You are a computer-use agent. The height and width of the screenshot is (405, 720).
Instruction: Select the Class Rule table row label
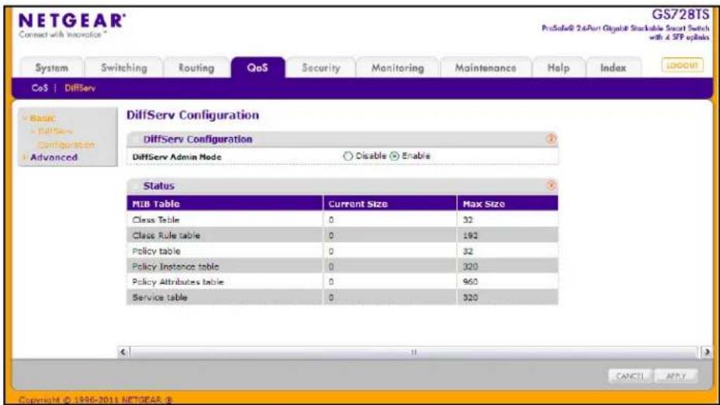166,235
